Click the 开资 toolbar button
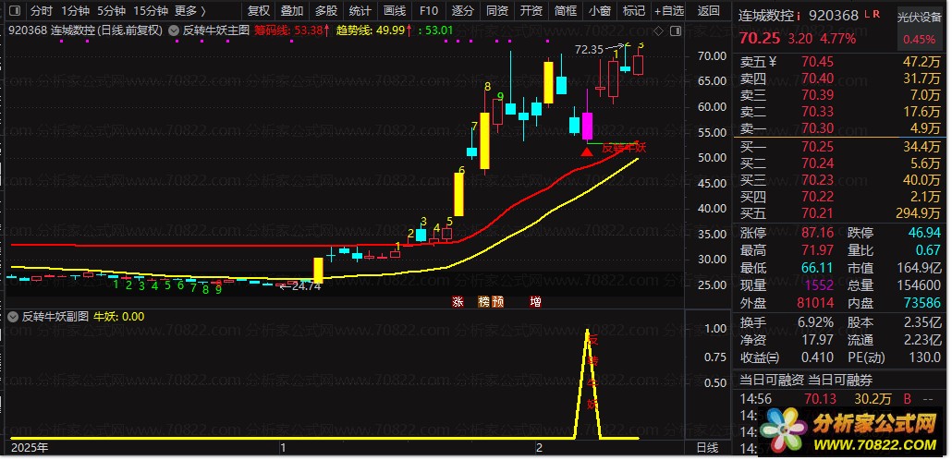 pos(531,10)
